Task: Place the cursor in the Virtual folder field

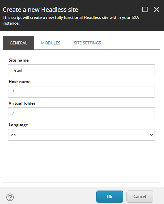Action: pos(81,113)
